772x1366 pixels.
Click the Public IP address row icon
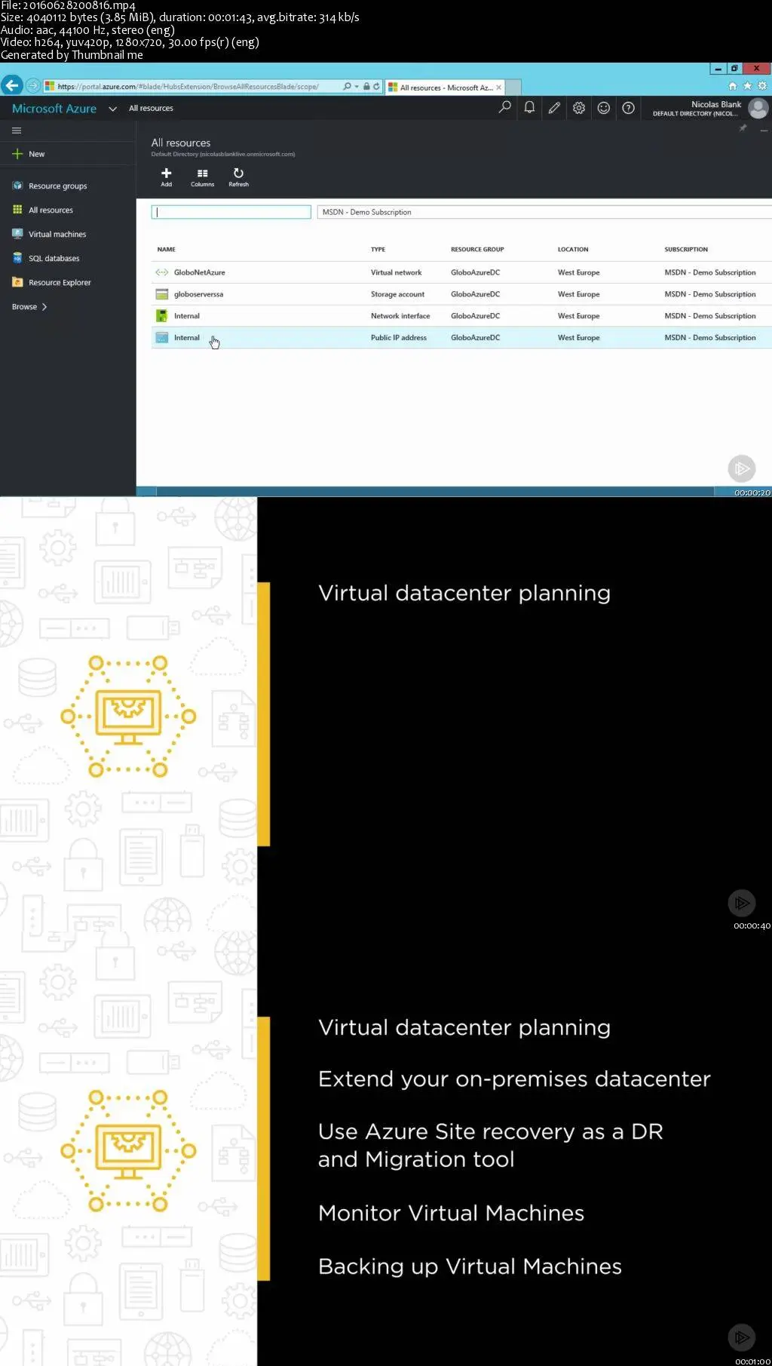tap(161, 338)
